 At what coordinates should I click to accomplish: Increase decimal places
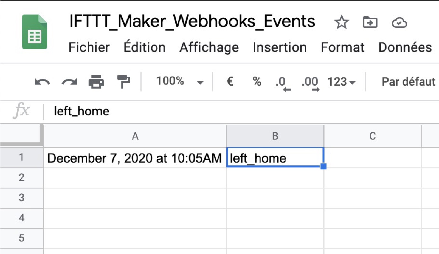click(310, 82)
